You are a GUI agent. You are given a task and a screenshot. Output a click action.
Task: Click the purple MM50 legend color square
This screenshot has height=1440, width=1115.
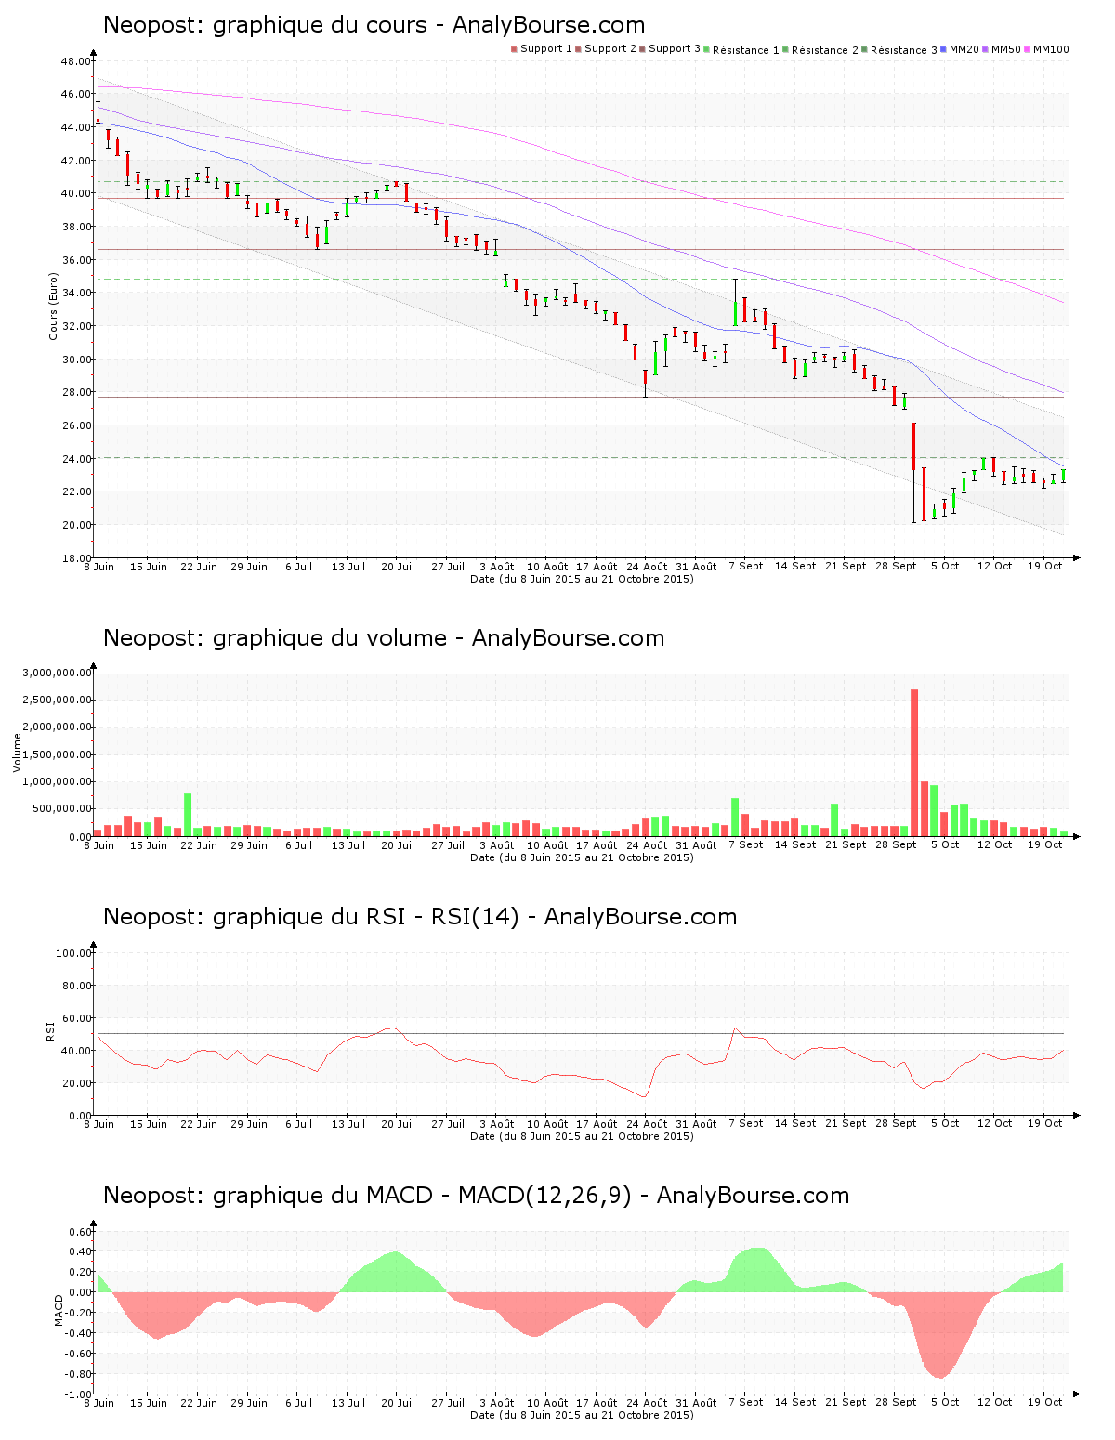click(985, 49)
